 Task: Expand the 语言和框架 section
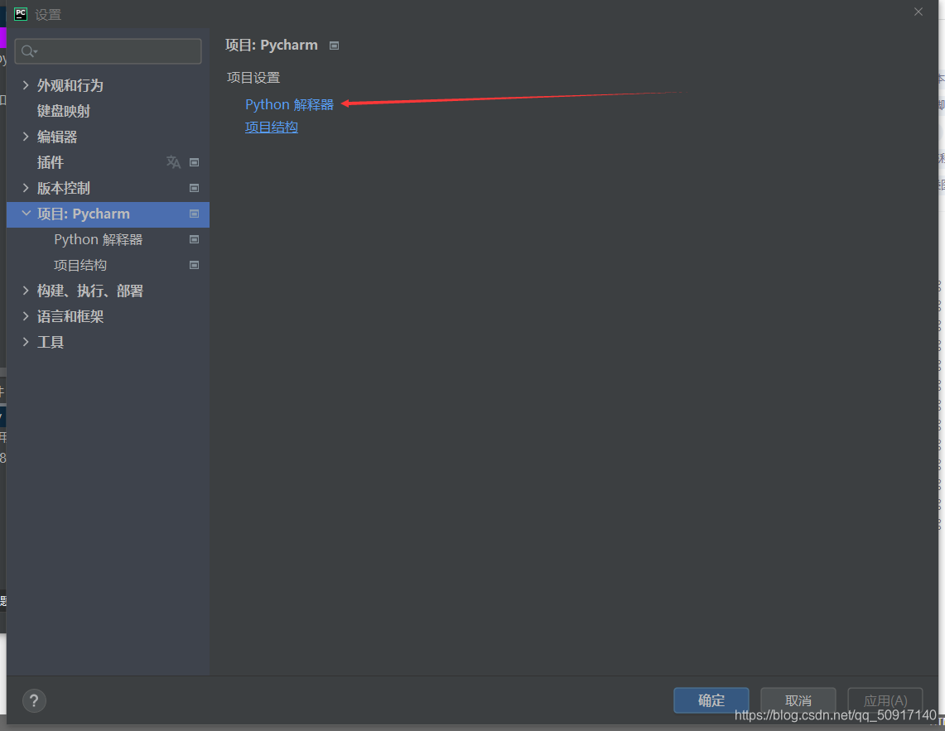point(26,316)
